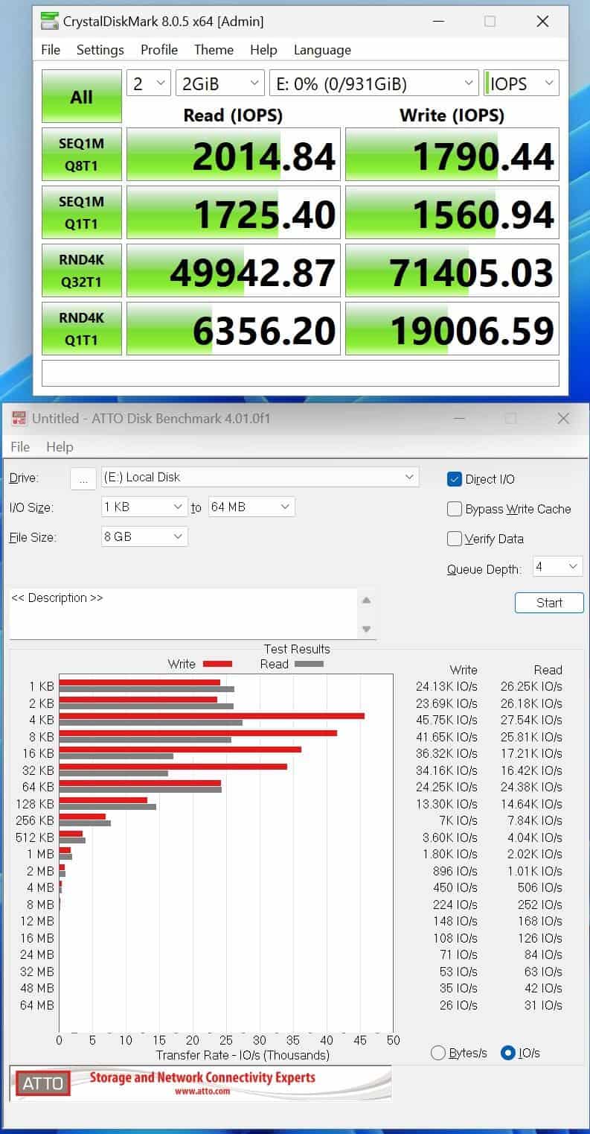590x1134 pixels.
Task: Click the RND4K Q1T1 read value 6356.20
Action: coord(234,329)
